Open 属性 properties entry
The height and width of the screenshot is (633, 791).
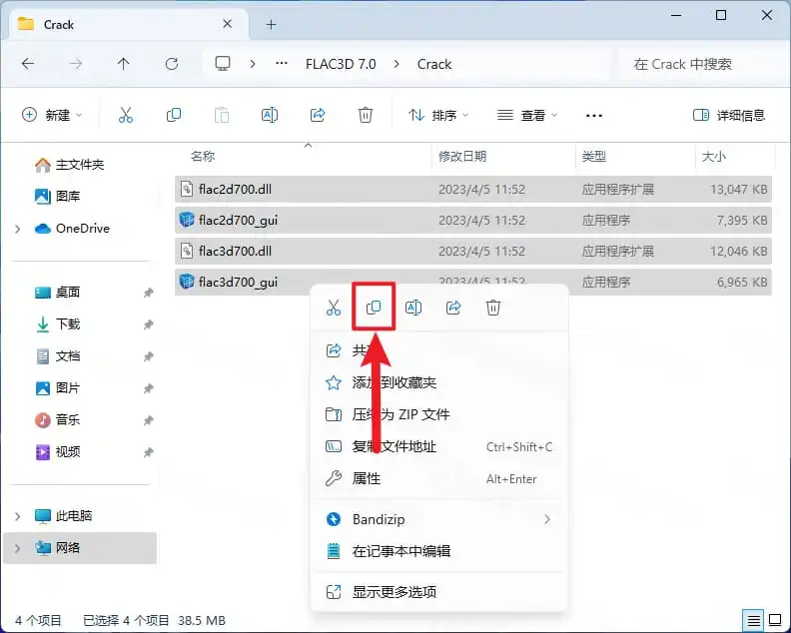(438, 478)
